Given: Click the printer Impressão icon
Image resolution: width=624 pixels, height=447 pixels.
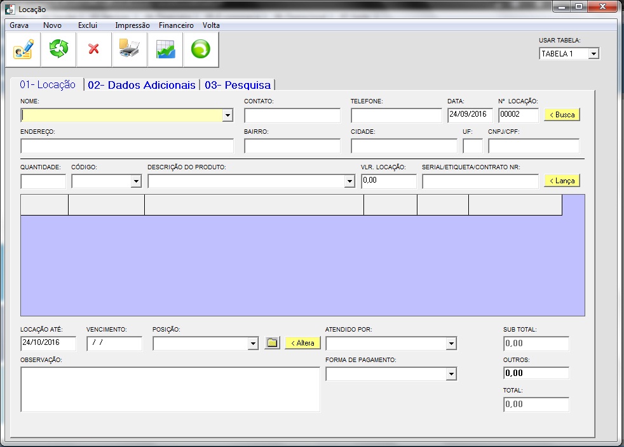Looking at the screenshot, I should [x=130, y=49].
